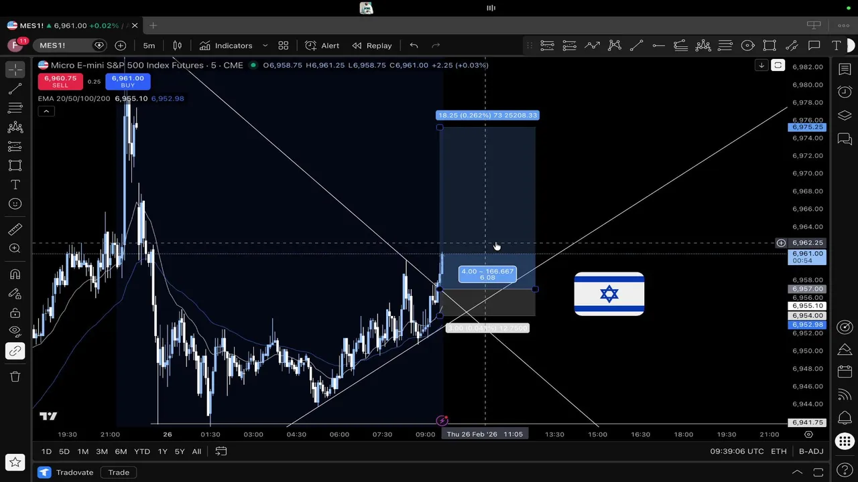This screenshot has height=482, width=858.
Task: Select the Zoom In magnifier tool
Action: (15, 248)
